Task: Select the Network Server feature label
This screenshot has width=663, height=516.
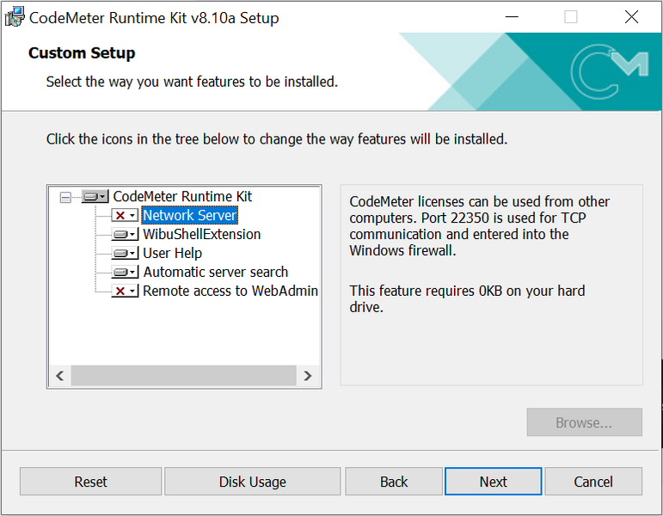Action: coord(189,216)
